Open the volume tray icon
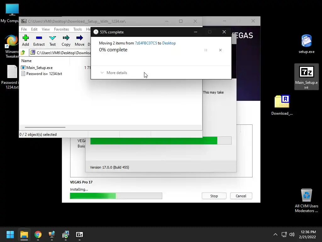The image size is (322, 242). 291,234
